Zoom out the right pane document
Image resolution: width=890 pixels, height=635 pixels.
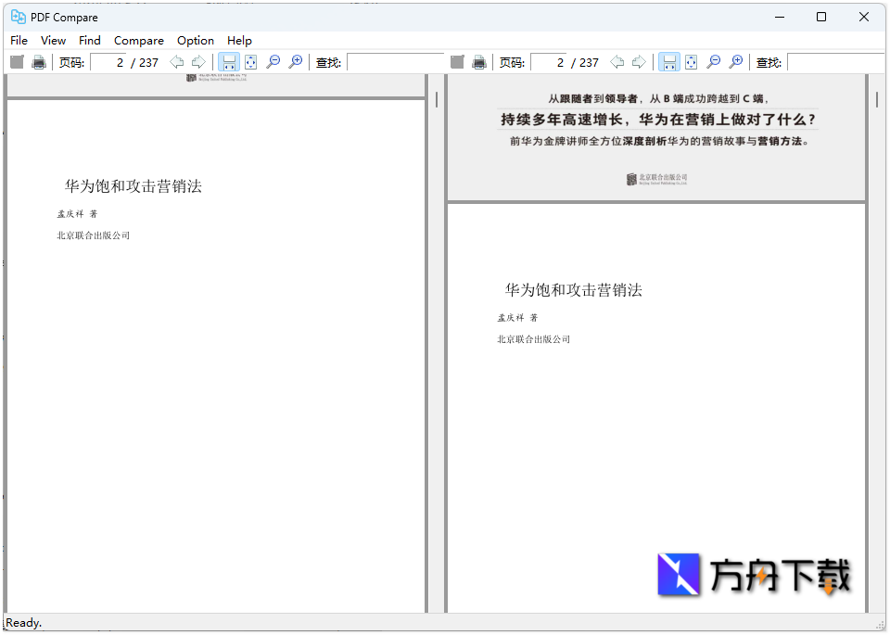pyautogui.click(x=714, y=62)
